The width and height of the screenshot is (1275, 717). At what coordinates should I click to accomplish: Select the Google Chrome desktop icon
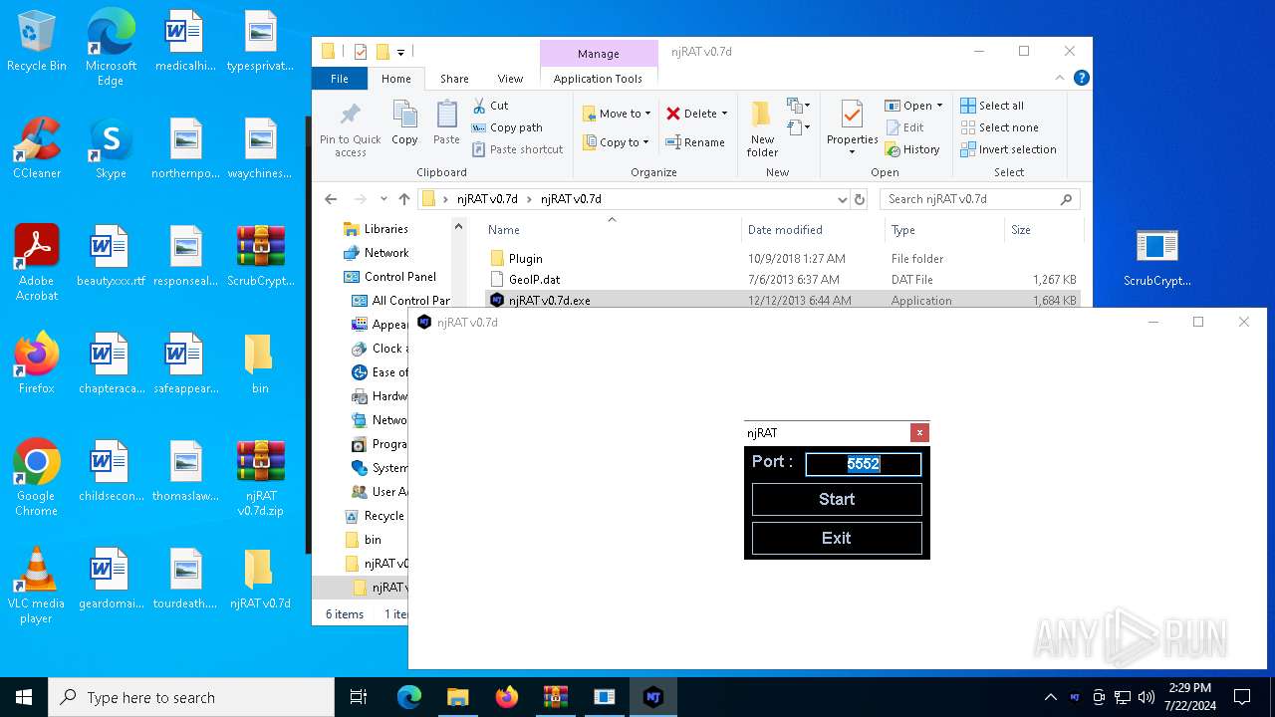[37, 478]
